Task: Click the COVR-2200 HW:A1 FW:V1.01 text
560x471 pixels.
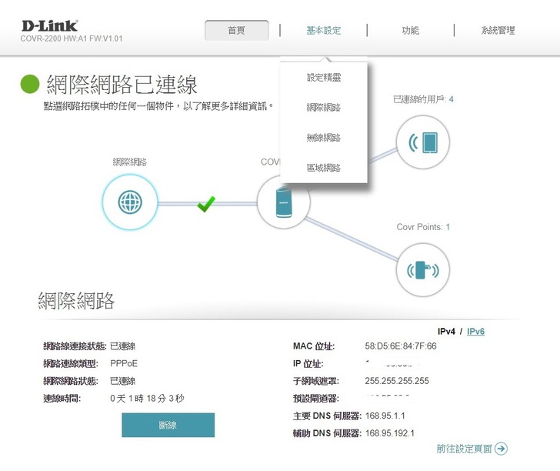Action: click(x=72, y=38)
